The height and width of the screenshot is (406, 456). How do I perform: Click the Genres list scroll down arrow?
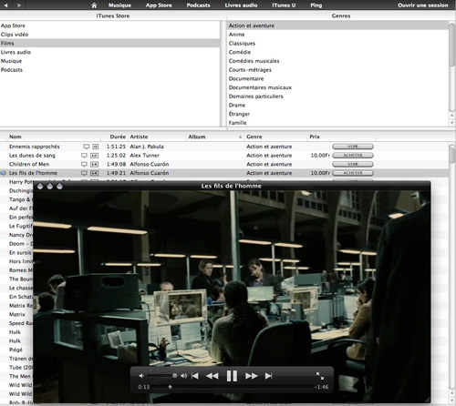452,123
